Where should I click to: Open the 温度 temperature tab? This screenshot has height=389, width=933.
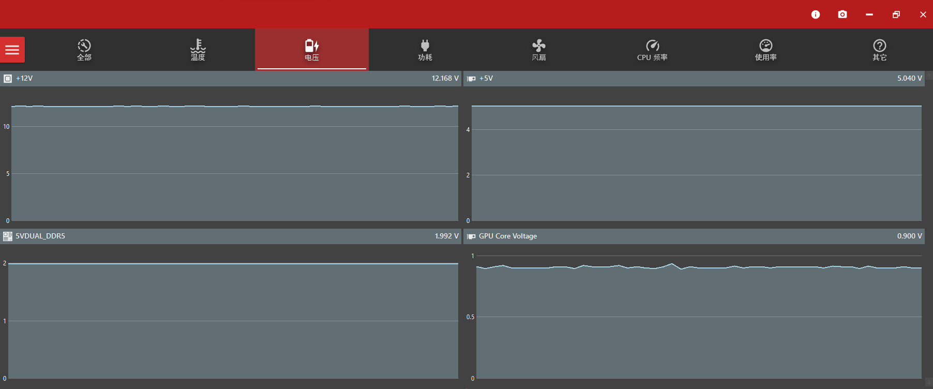[198, 50]
